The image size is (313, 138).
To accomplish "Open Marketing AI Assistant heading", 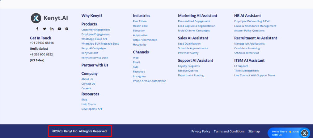I will pyautogui.click(x=198, y=16).
